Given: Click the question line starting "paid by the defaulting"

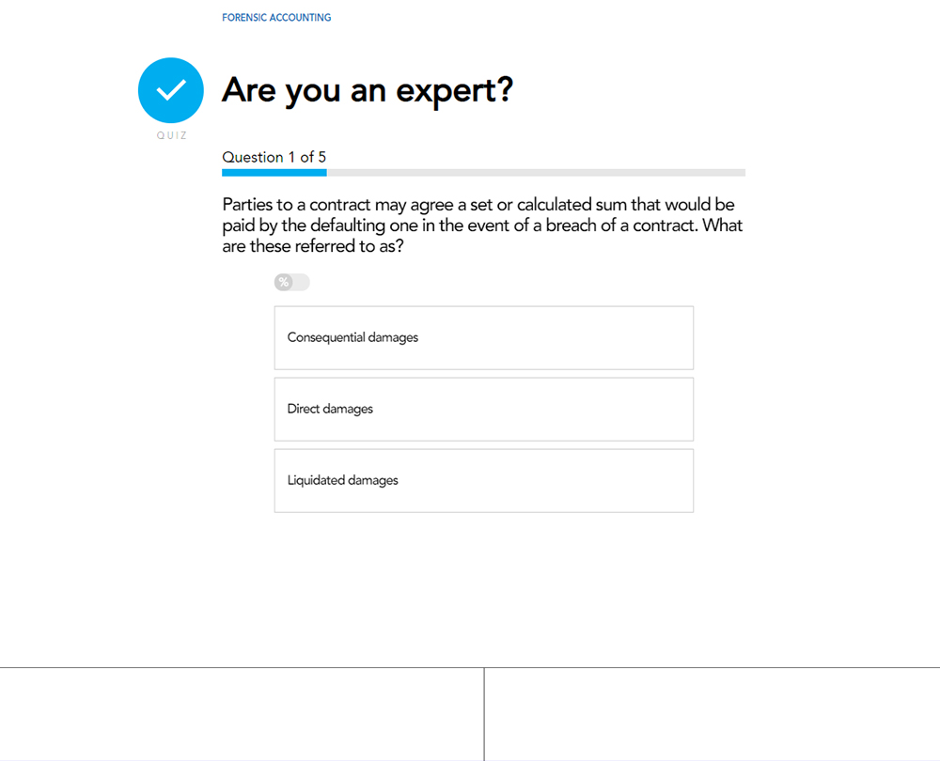Looking at the screenshot, I should [x=482, y=226].
